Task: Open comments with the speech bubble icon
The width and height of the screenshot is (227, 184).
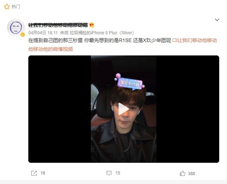Action: coord(109,173)
